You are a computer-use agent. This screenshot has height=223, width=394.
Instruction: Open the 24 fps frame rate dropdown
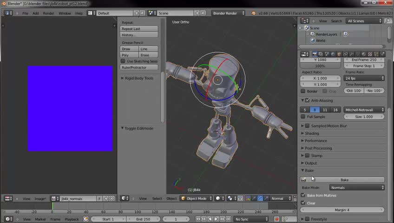pyautogui.click(x=364, y=79)
